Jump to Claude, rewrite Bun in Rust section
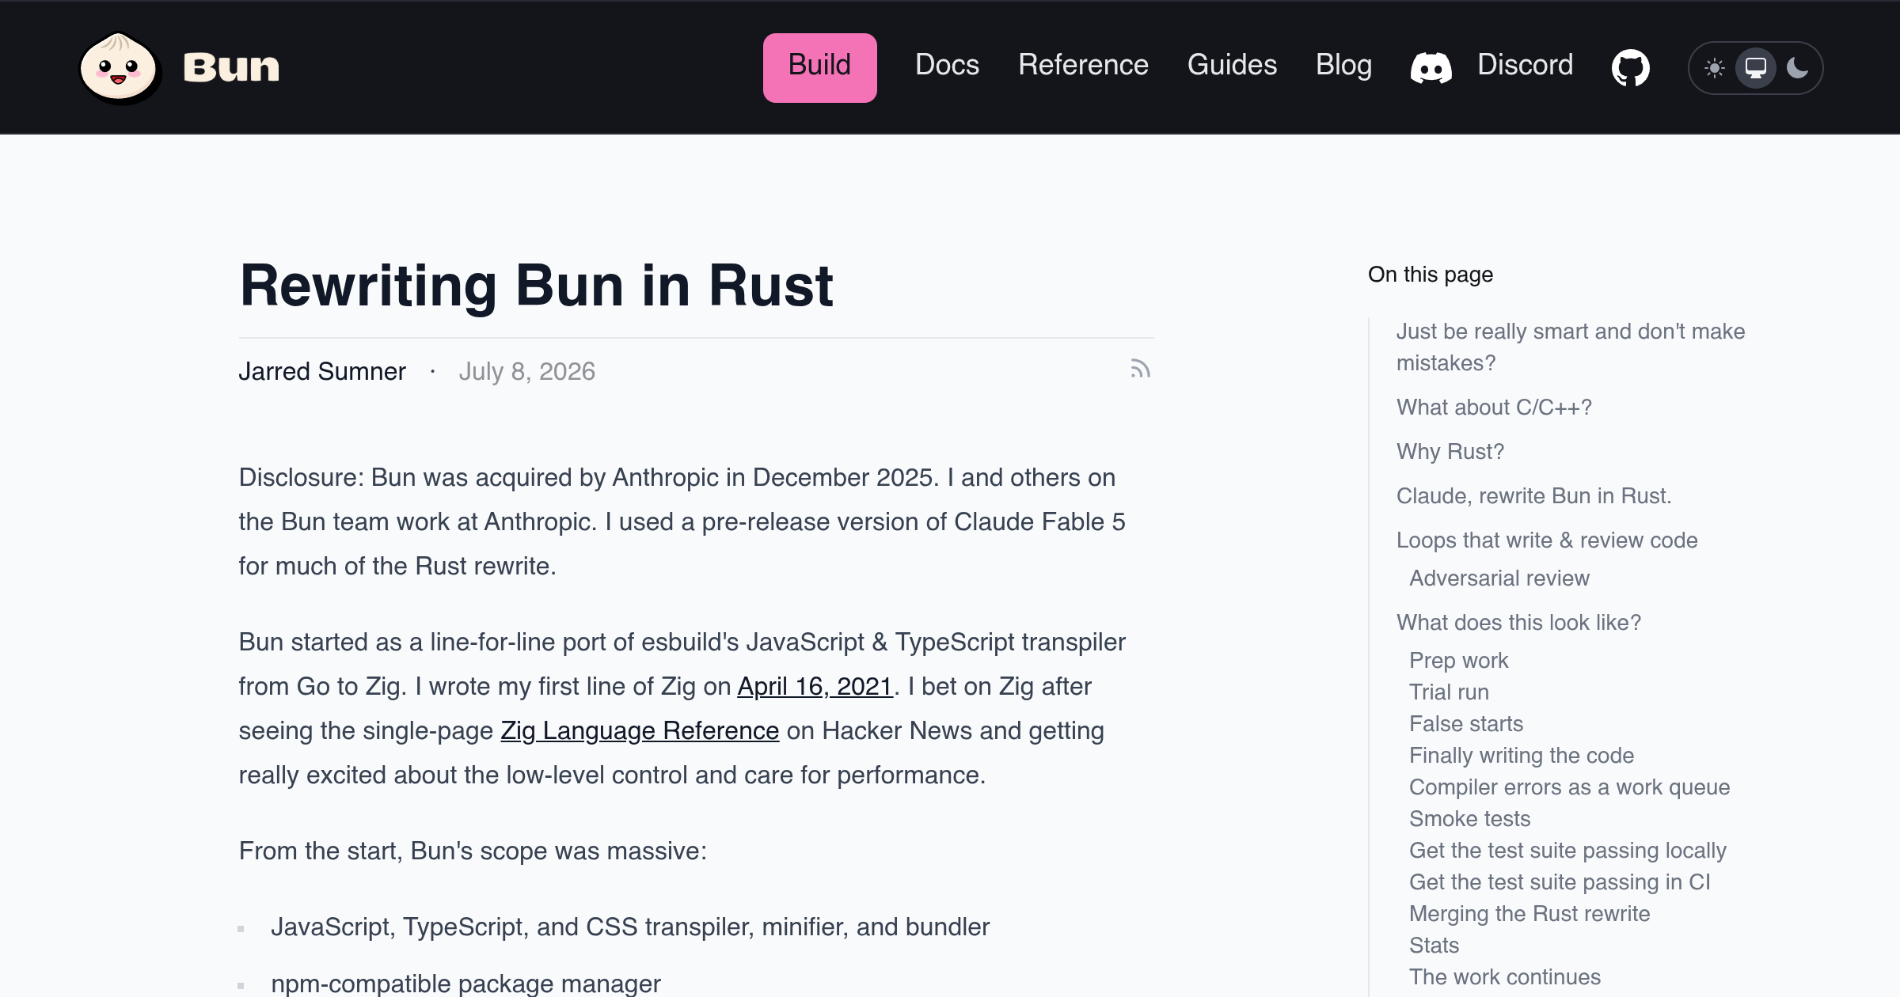This screenshot has height=997, width=1900. [1533, 495]
